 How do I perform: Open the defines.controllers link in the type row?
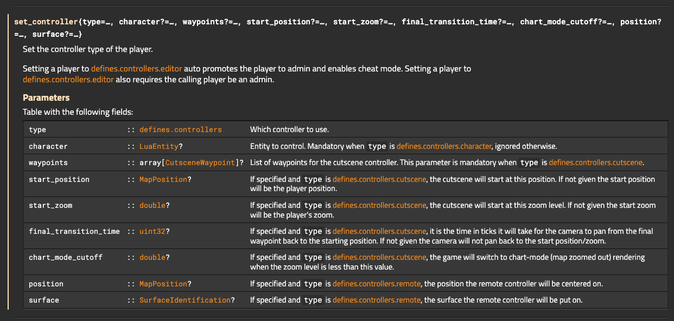pyautogui.click(x=180, y=129)
